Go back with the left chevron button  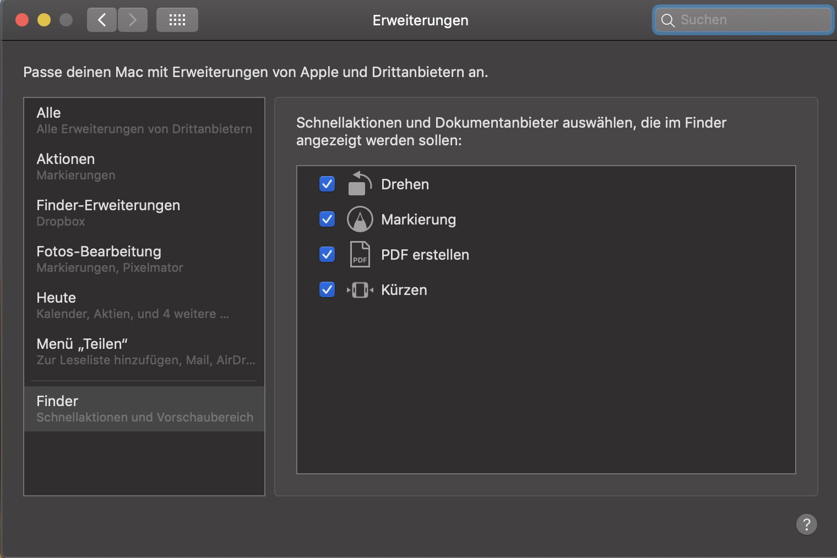click(102, 20)
